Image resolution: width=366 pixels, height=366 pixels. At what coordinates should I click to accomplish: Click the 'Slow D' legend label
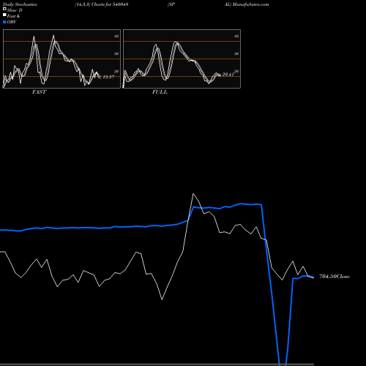(15, 10)
